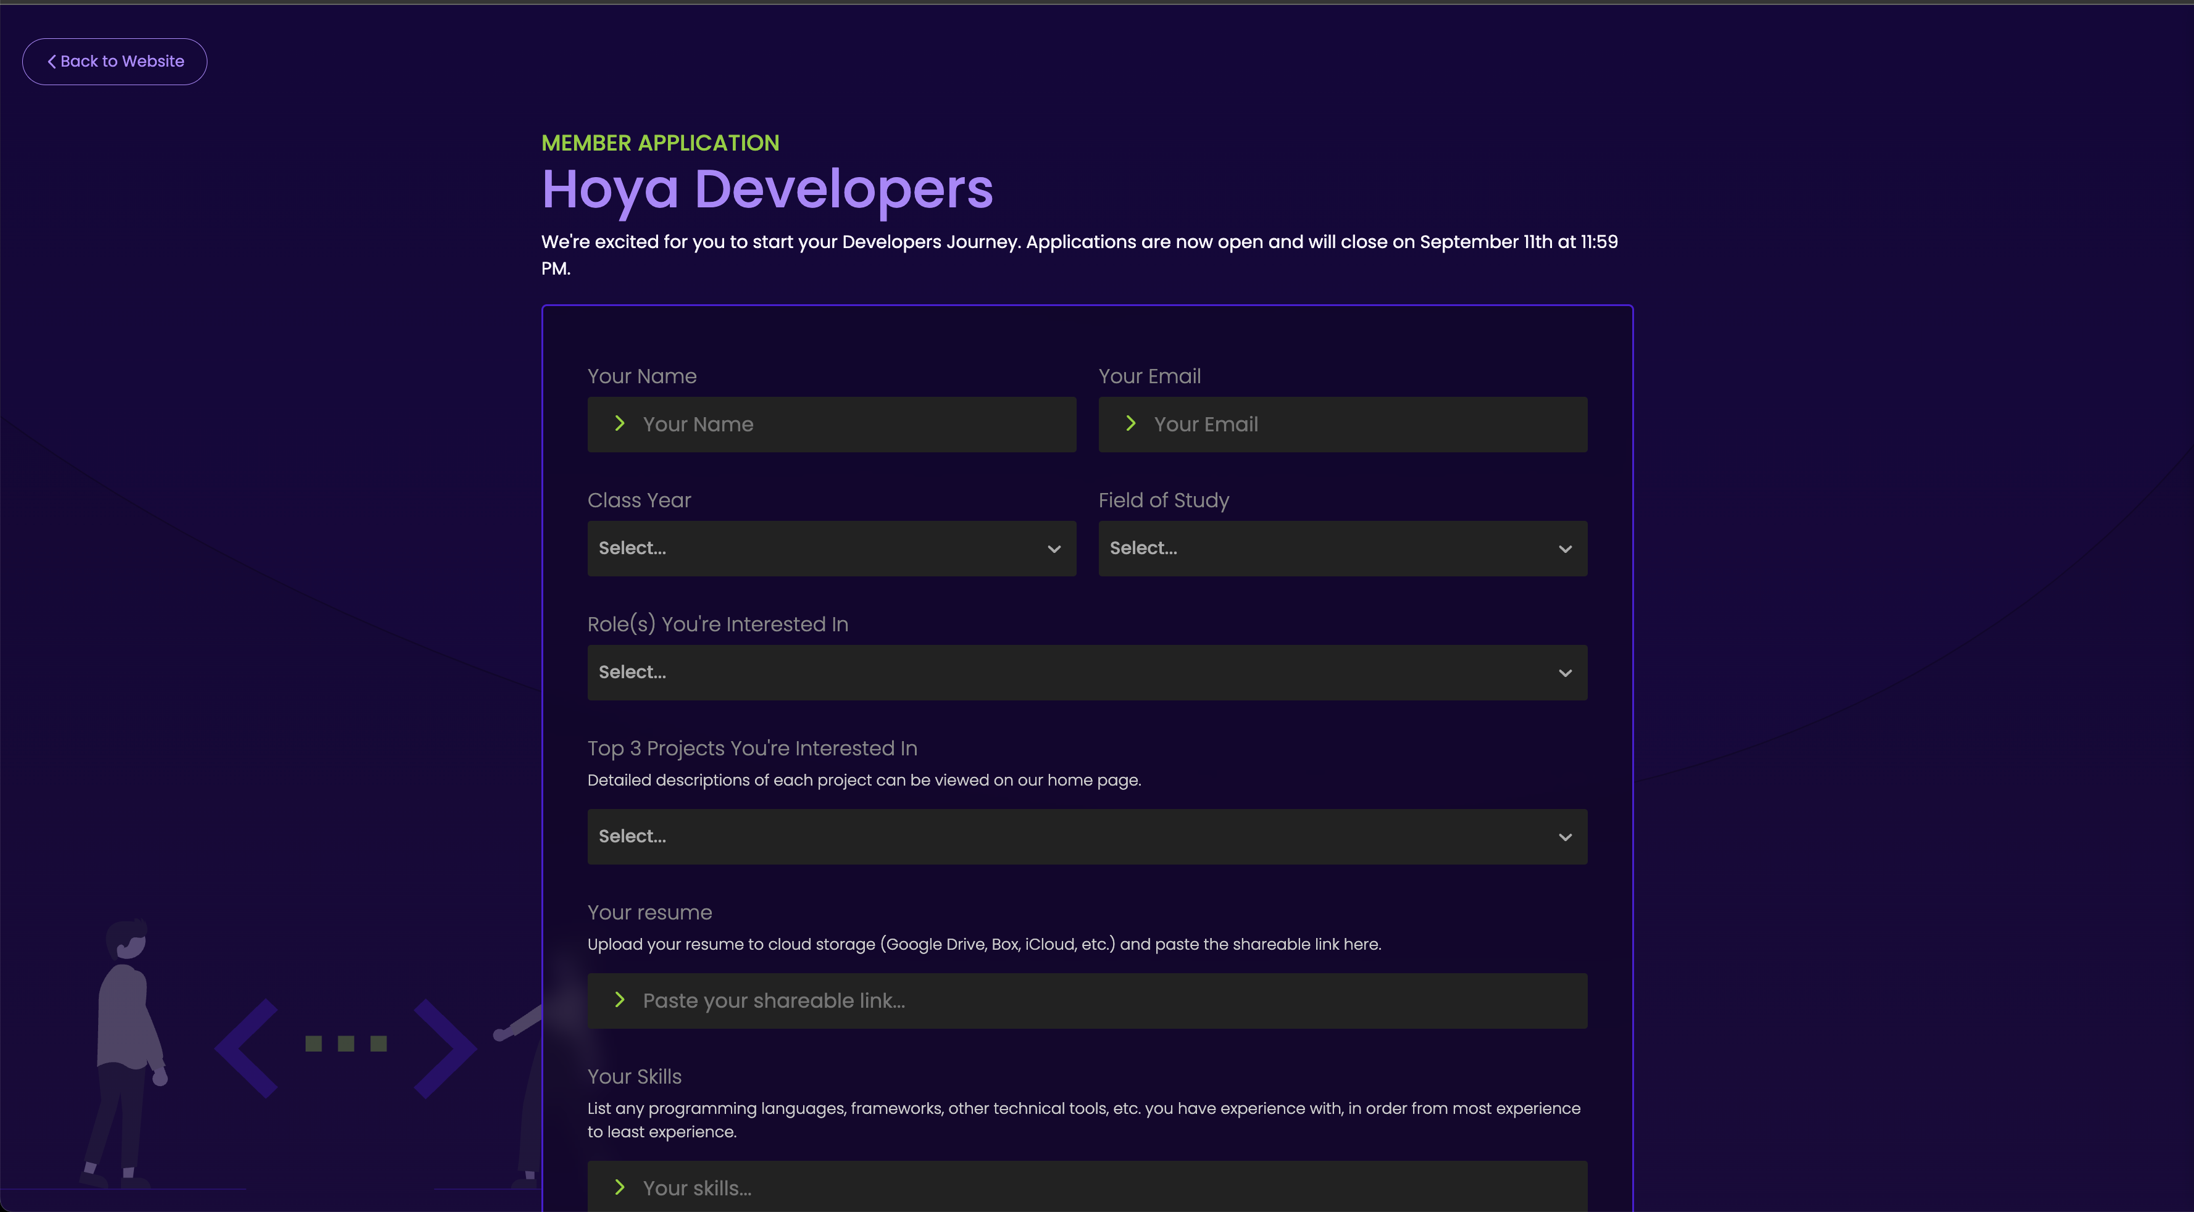
Task: Click the green chevron in the Your Email field
Action: [x=1131, y=423]
